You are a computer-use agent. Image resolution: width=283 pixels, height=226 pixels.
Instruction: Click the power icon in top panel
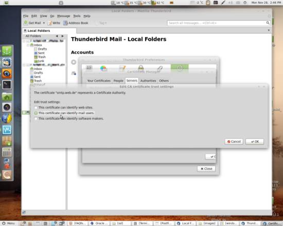pos(245,3)
